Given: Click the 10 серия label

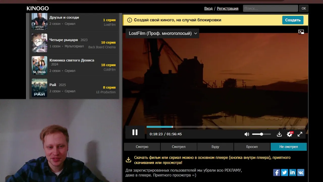Looking at the screenshot, I should tap(108, 42).
